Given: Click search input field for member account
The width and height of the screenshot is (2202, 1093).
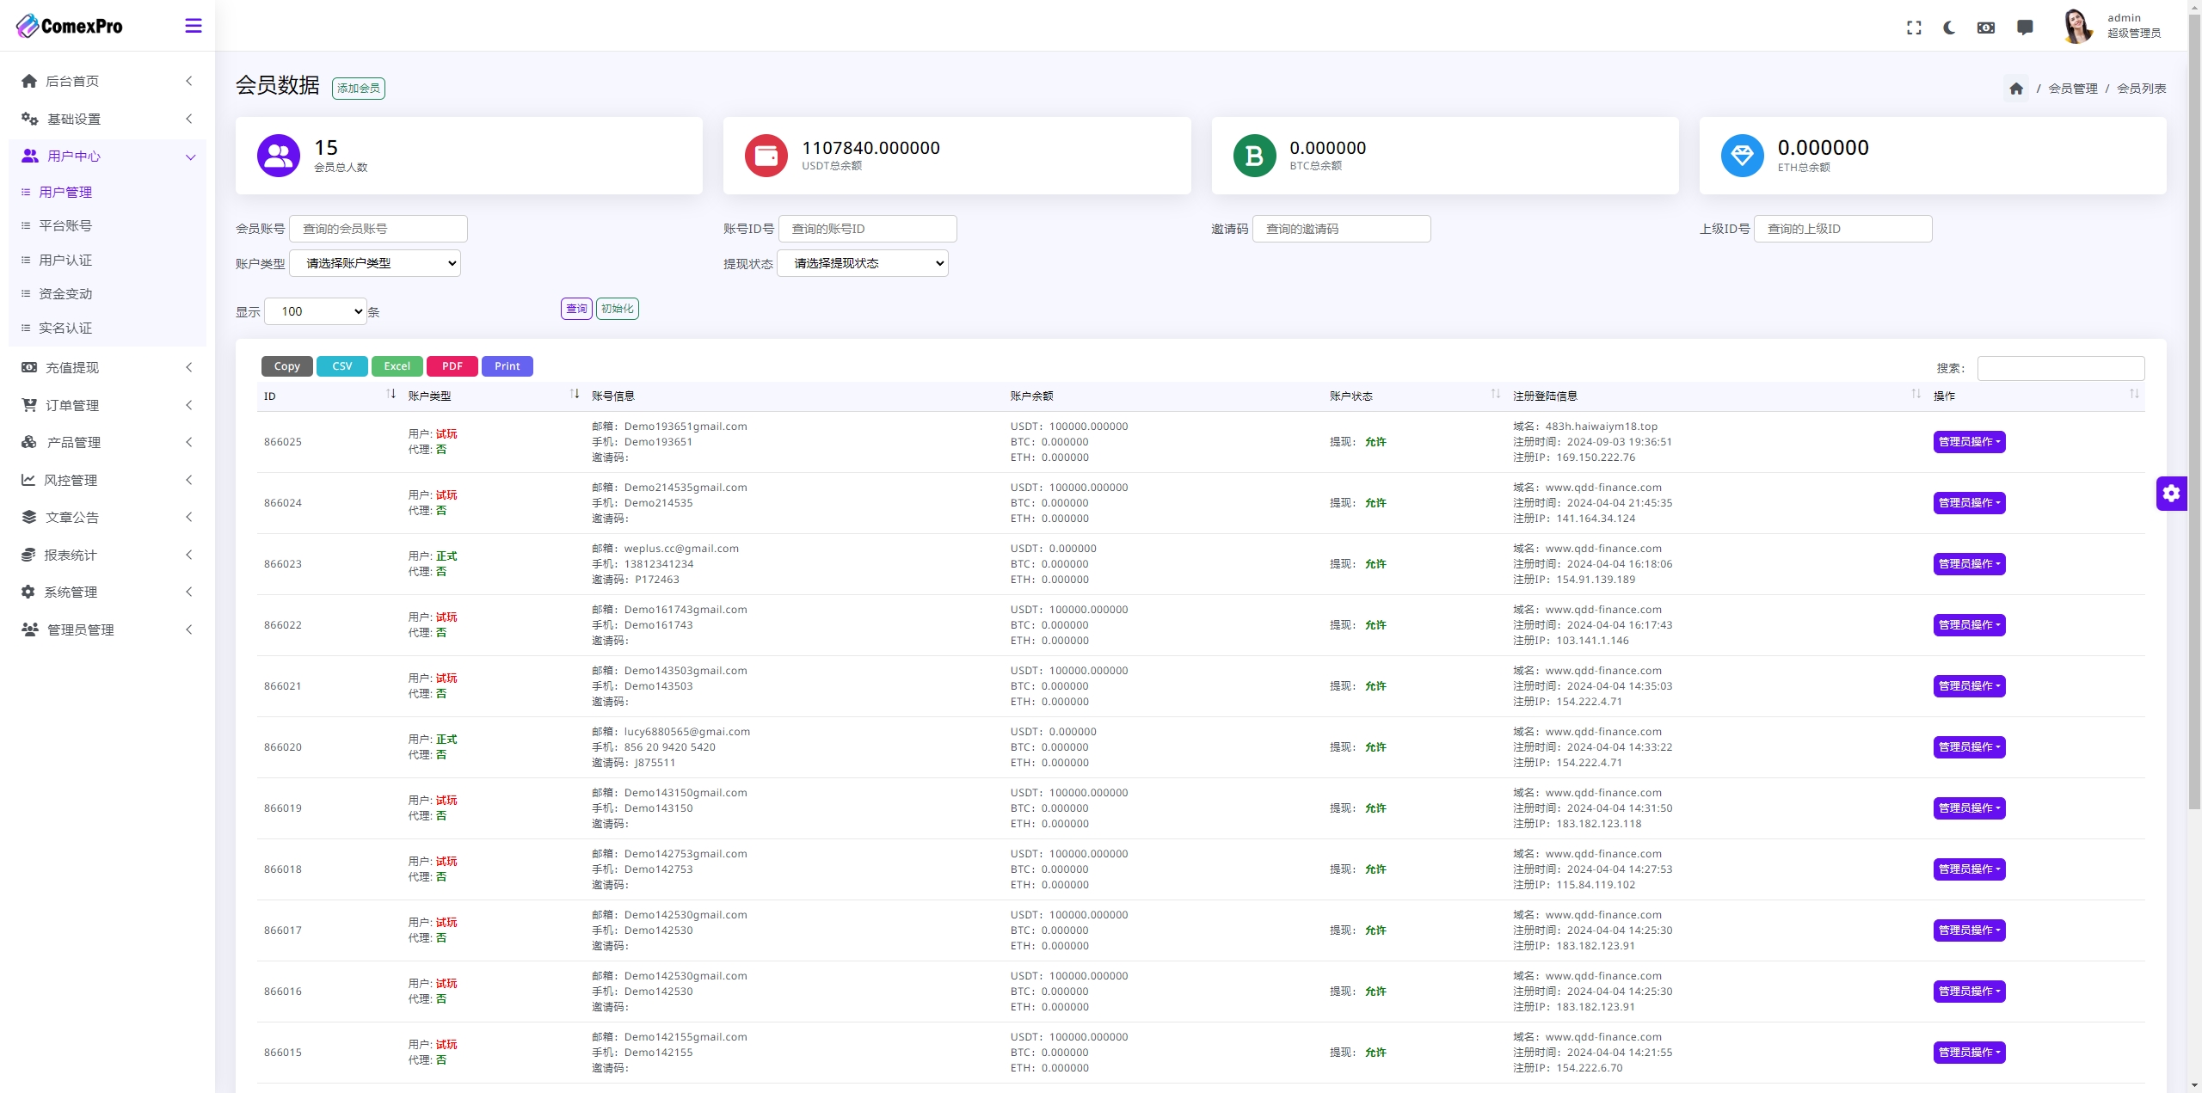Looking at the screenshot, I should (380, 228).
